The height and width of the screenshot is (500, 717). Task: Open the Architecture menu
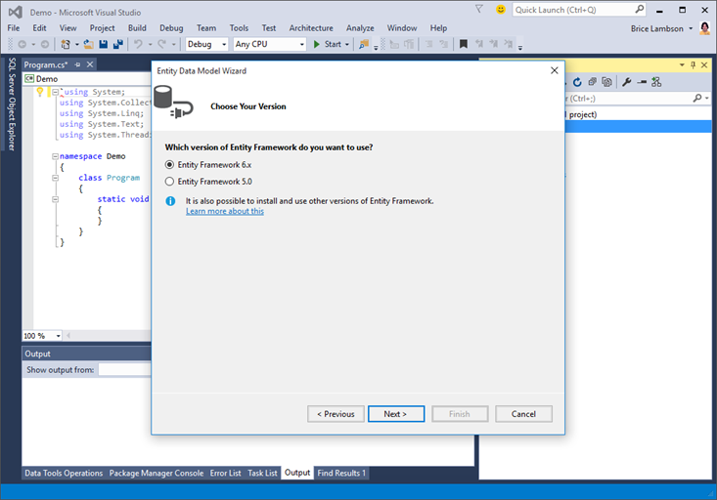311,28
